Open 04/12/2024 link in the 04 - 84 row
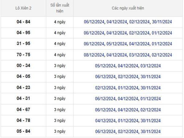Viewport: 184px width, 138px height. coord(117,22)
